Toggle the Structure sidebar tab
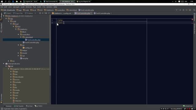The height and width of the screenshot is (110, 196). pos(1,28)
